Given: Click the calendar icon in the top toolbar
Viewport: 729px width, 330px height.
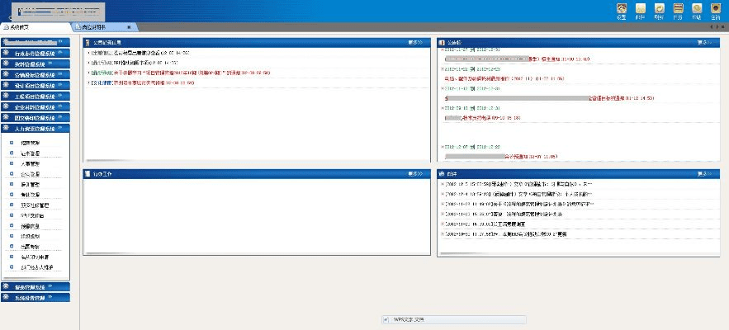Looking at the screenshot, I should (677, 10).
